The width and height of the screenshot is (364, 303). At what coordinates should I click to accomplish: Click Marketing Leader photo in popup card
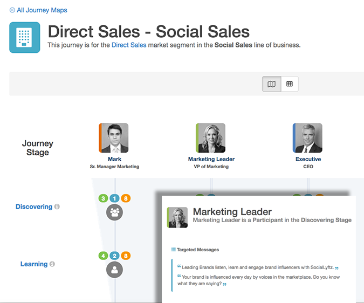pyautogui.click(x=178, y=217)
